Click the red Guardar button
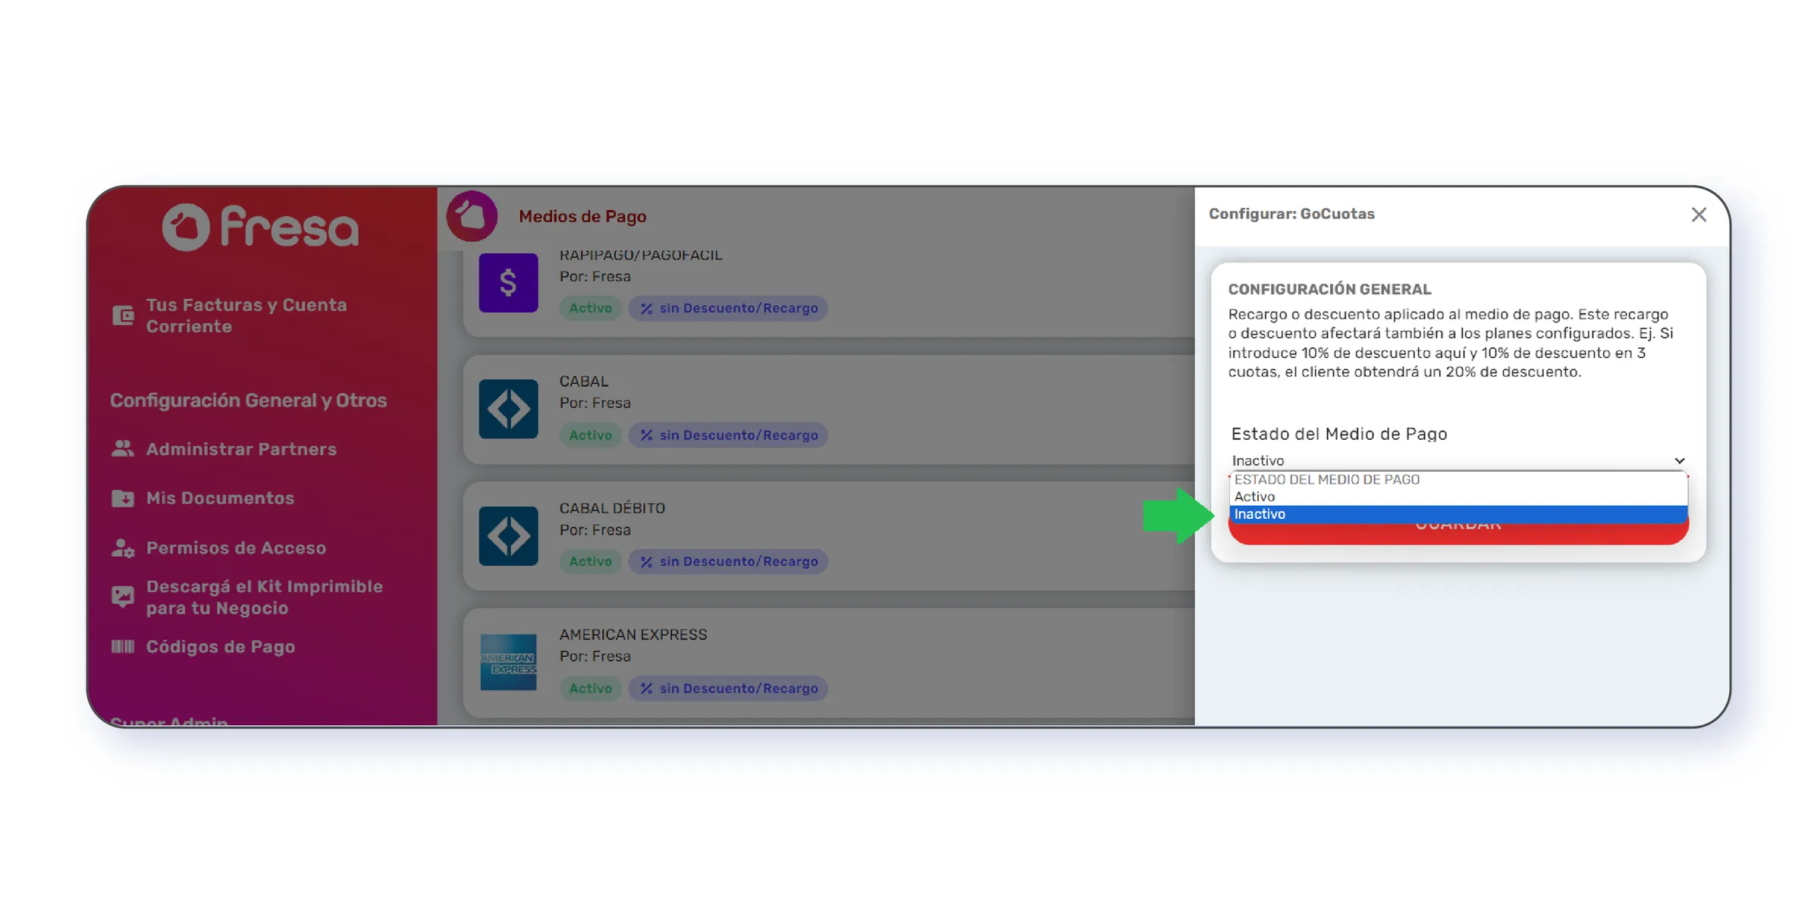 click(x=1458, y=532)
